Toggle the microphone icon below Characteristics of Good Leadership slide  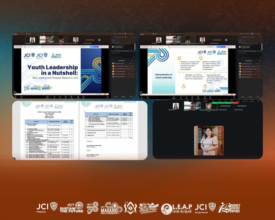coord(142,97)
